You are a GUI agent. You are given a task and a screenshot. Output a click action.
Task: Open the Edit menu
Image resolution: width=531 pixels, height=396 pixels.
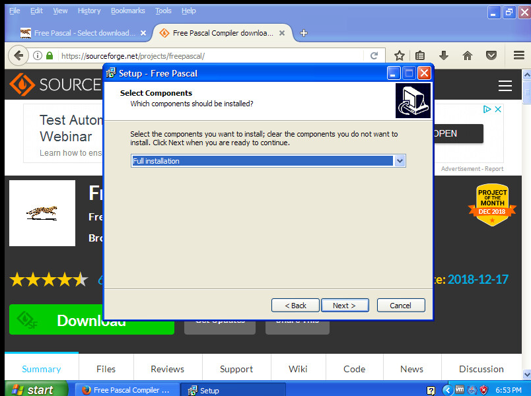click(36, 11)
